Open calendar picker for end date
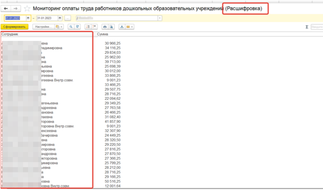Viewport: 323px width, 190px height. [60, 18]
